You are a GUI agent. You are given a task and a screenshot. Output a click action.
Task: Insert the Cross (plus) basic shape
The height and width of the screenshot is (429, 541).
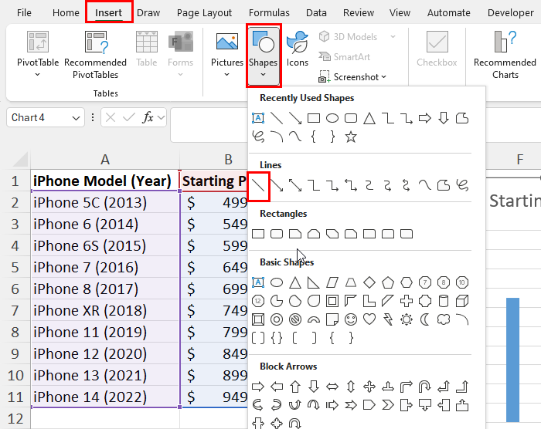(407, 301)
